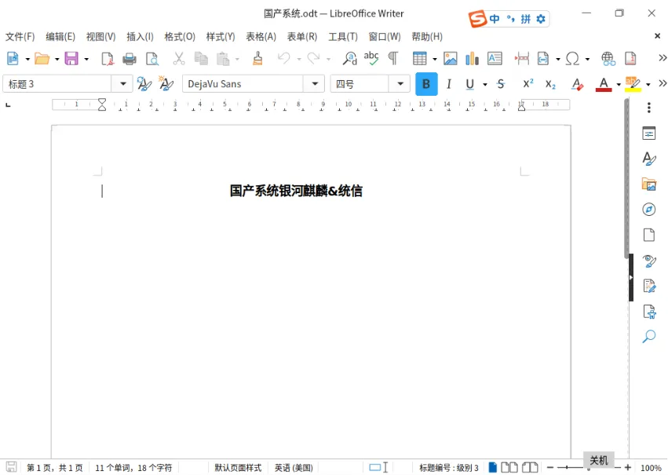
Task: Open the 插入(I) menu
Action: [x=141, y=37]
